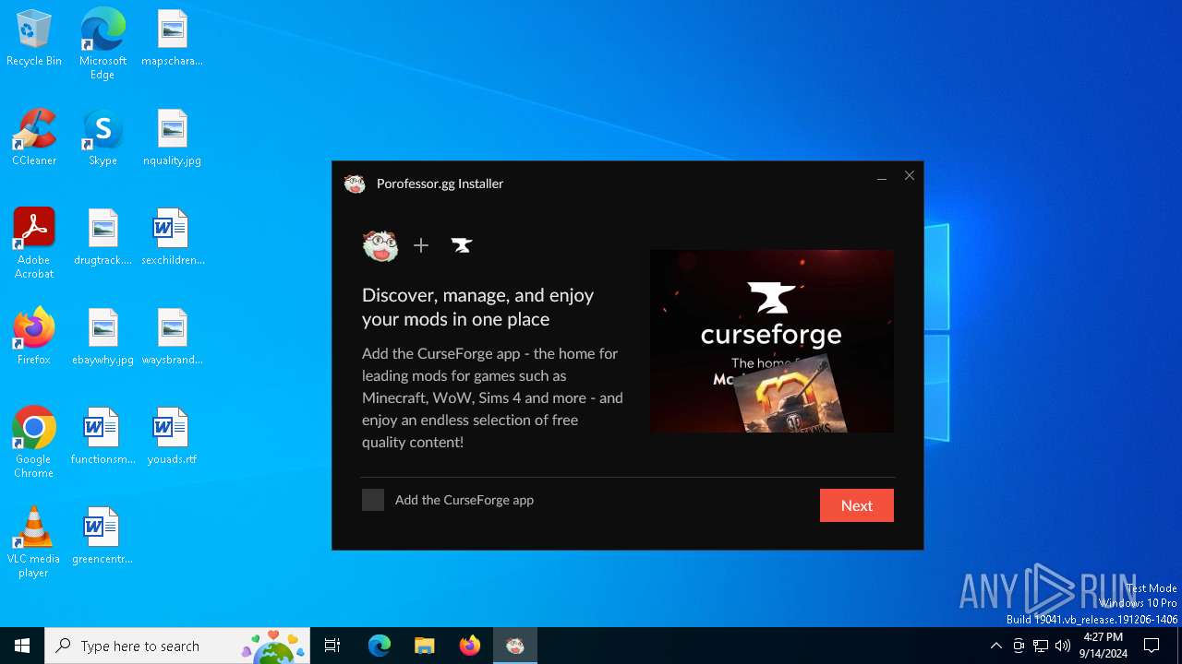Screen dimensions: 1182x664
Task: Select the Firefox desktop shortcut
Action: tap(34, 338)
